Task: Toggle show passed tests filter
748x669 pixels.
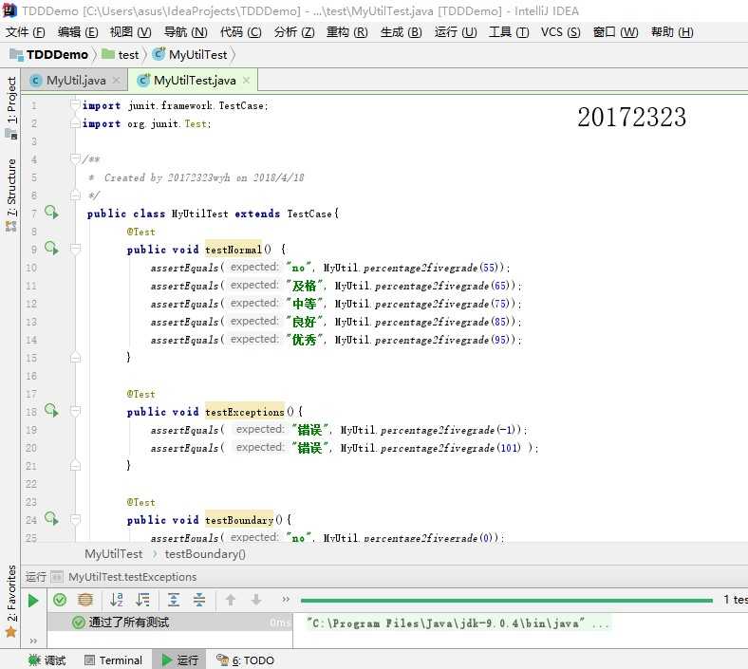Action: tap(60, 600)
